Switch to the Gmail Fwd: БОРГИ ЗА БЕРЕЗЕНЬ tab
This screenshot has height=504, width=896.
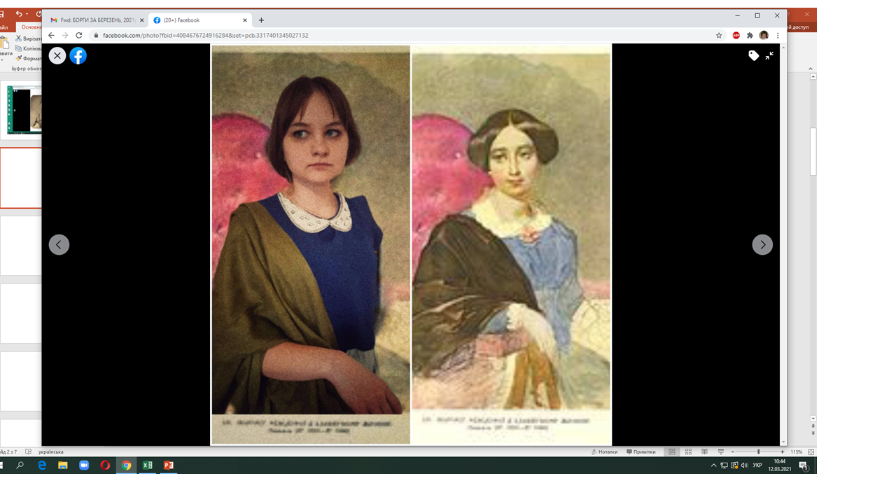[94, 20]
